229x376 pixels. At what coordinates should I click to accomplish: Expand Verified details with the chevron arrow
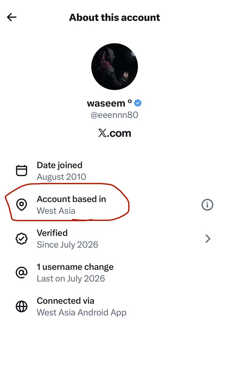coord(208,239)
